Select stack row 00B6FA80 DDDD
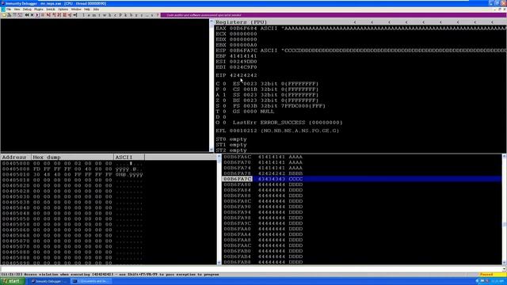This screenshot has width=507, height=285. [362, 184]
